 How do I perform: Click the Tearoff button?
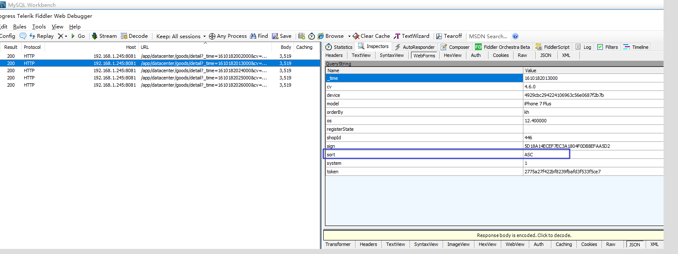pyautogui.click(x=449, y=36)
